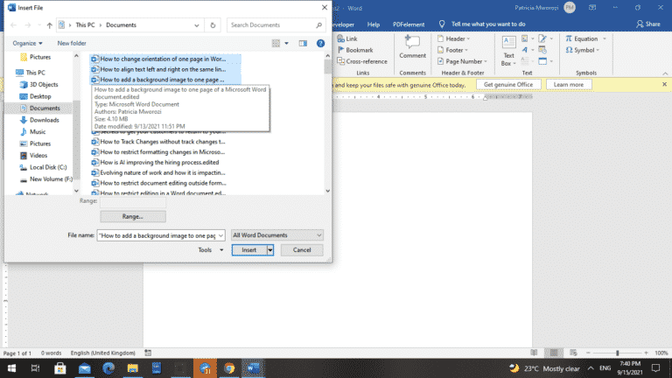The image size is (672, 378).
Task: Create a New folder
Action: click(72, 43)
